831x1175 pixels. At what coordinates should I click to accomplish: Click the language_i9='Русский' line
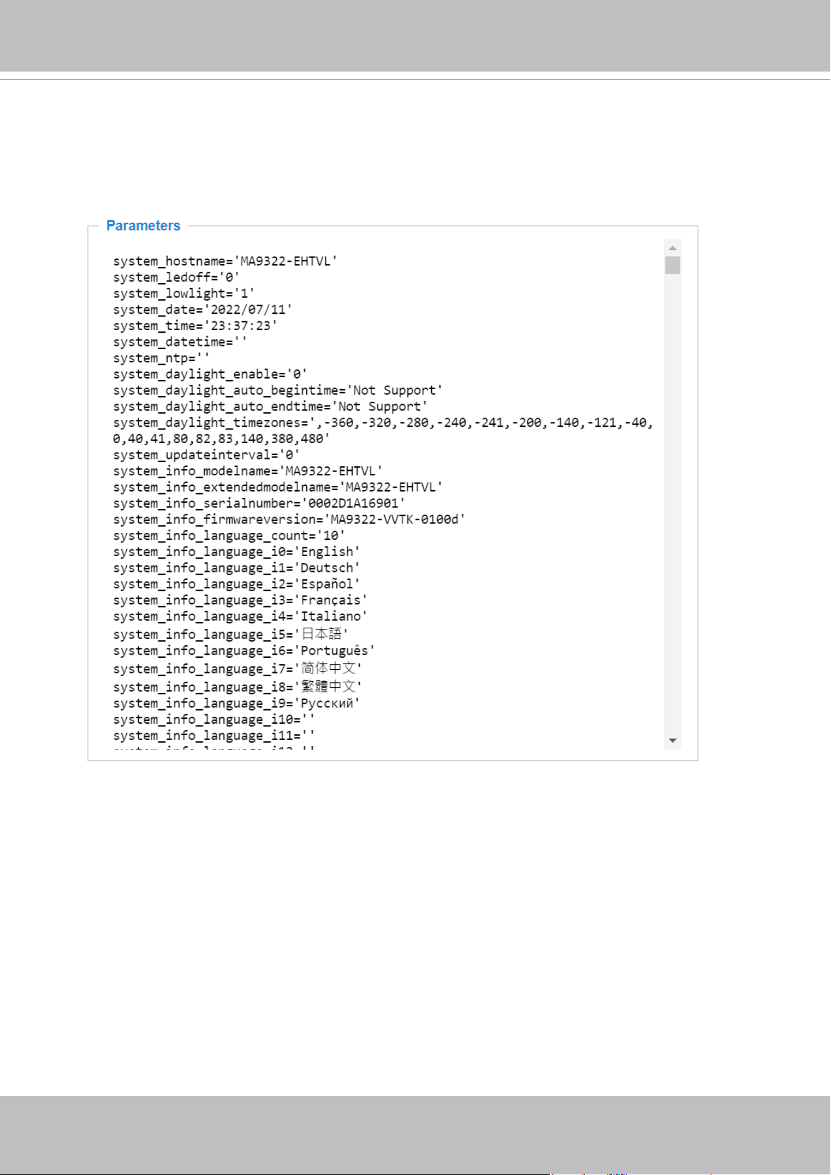237,704
